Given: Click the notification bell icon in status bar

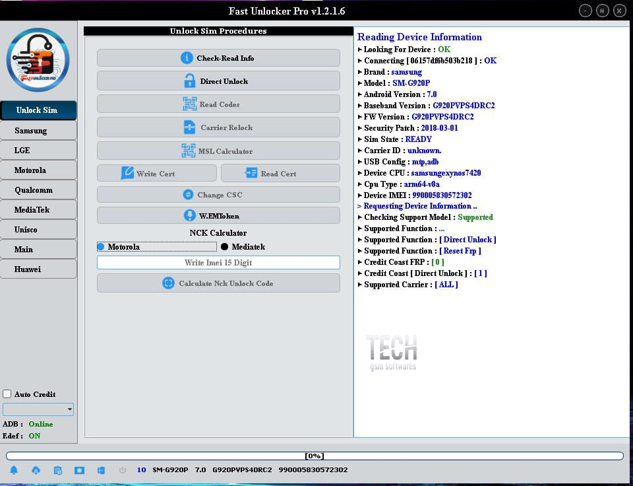Looking at the screenshot, I should (14, 470).
